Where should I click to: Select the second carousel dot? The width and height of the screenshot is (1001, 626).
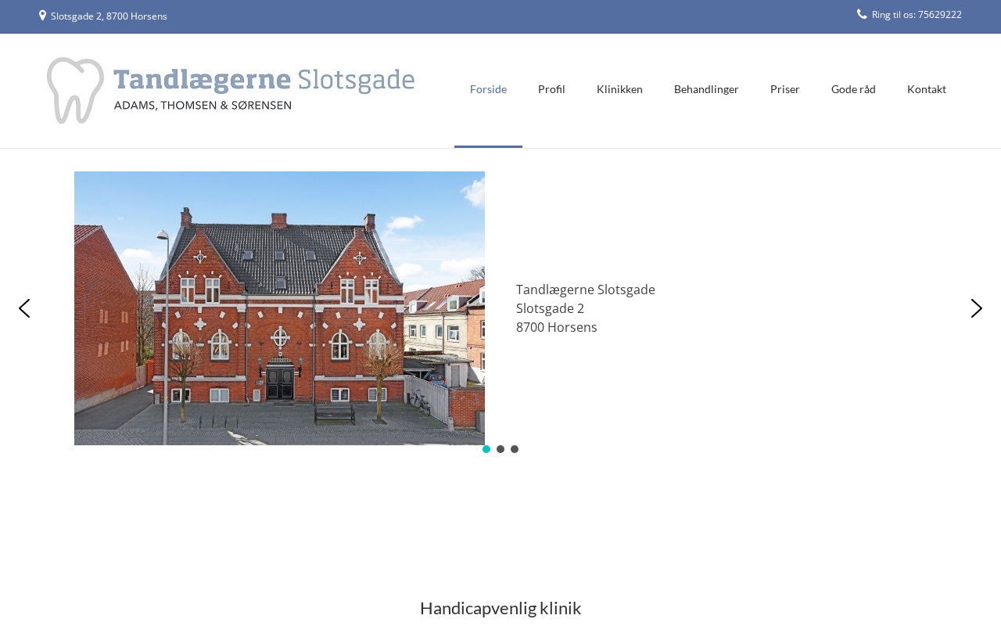tap(500, 449)
